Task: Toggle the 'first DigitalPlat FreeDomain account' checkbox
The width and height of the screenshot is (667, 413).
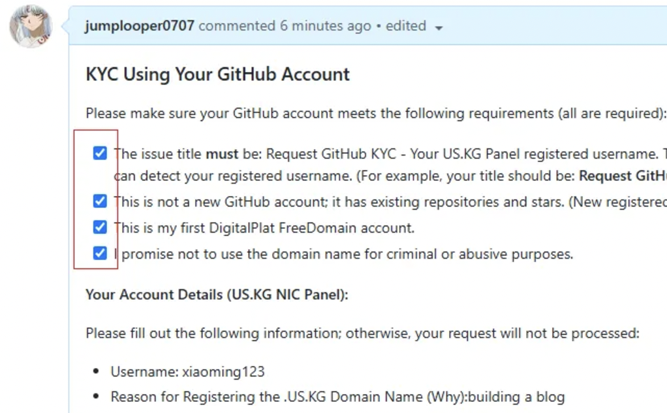Action: pos(100,227)
